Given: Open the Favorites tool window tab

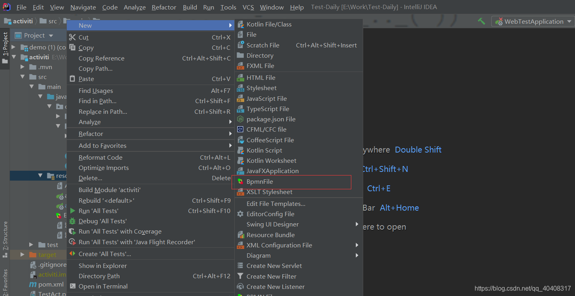Looking at the screenshot, I should pyautogui.click(x=5, y=283).
